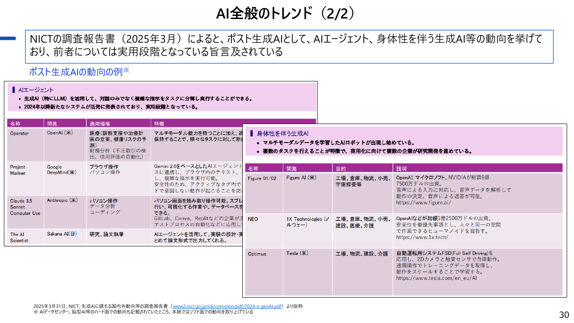The image size is (574, 323).
Task: Click the Sakana AI(日) cell
Action: [65, 237]
